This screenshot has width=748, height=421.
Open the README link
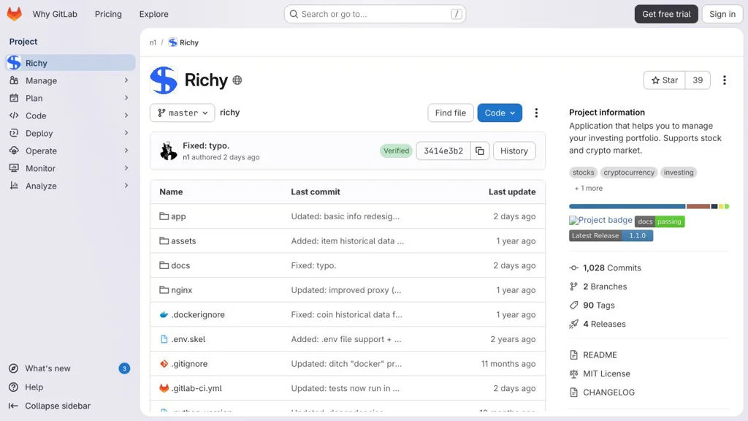pyautogui.click(x=600, y=355)
